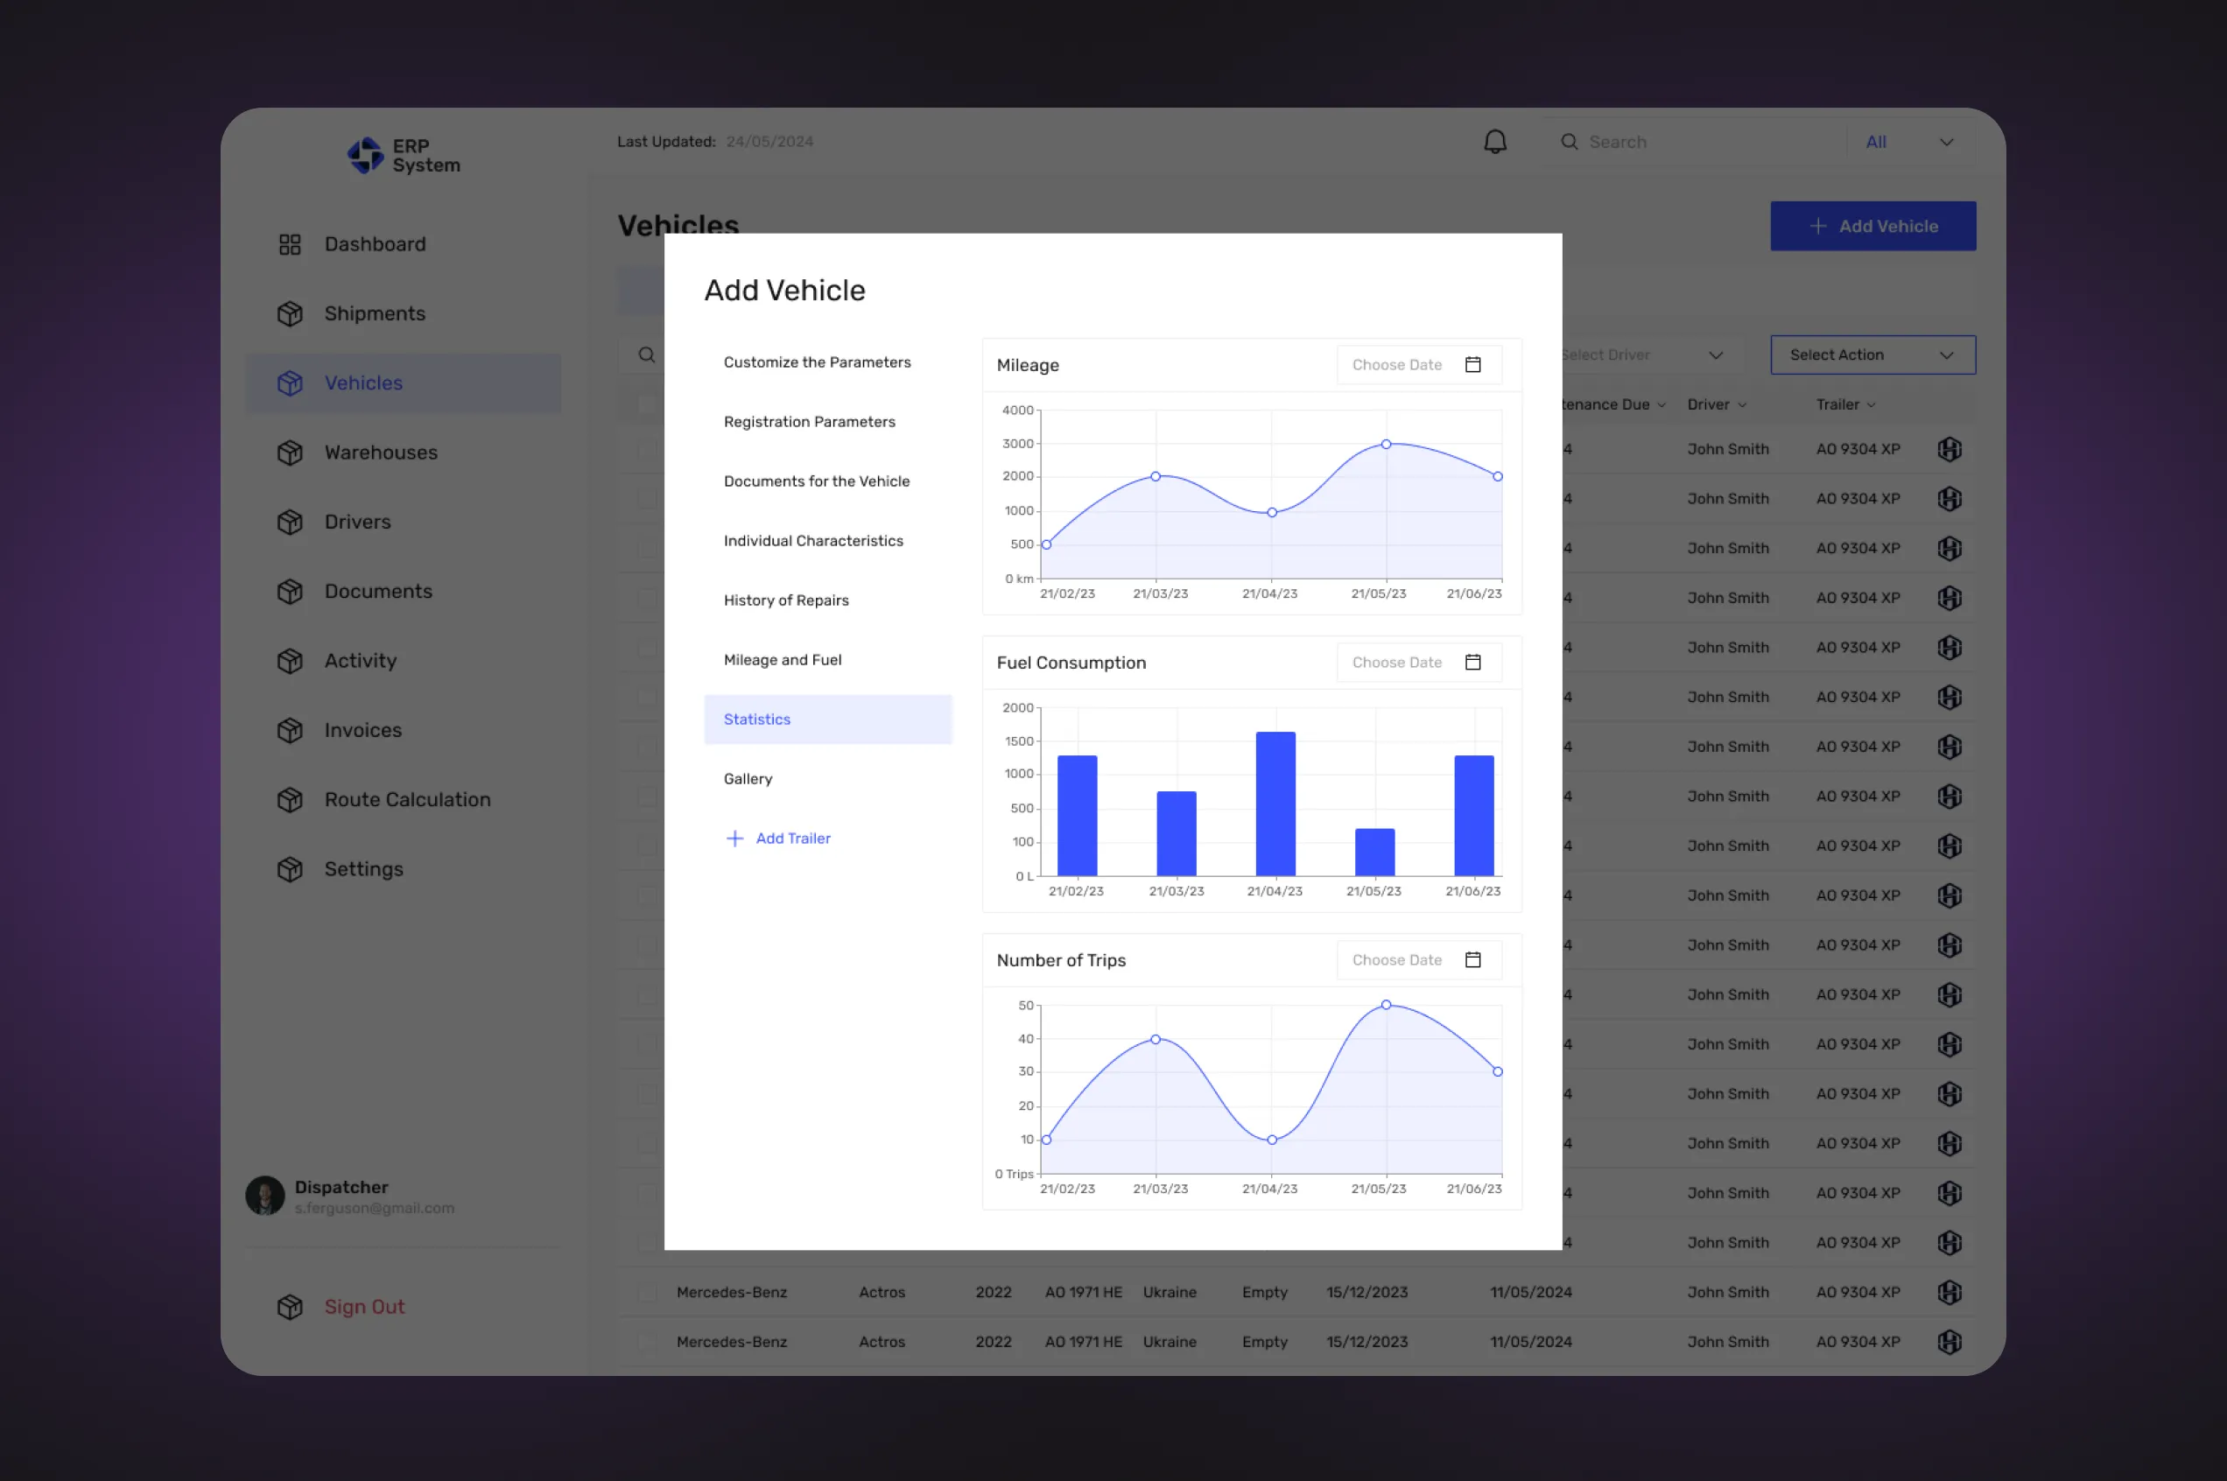2227x1481 pixels.
Task: Click into the top Search field
Action: click(x=1700, y=142)
